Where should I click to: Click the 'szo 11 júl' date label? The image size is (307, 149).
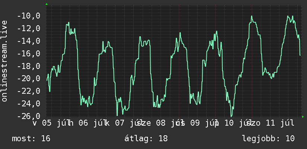[x=270, y=123]
